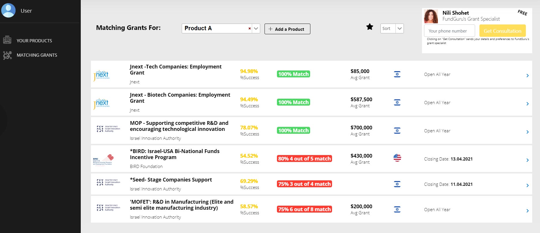Click the US flag on BIRD grant
Viewport: 540px width, 233px height.
coord(397,158)
